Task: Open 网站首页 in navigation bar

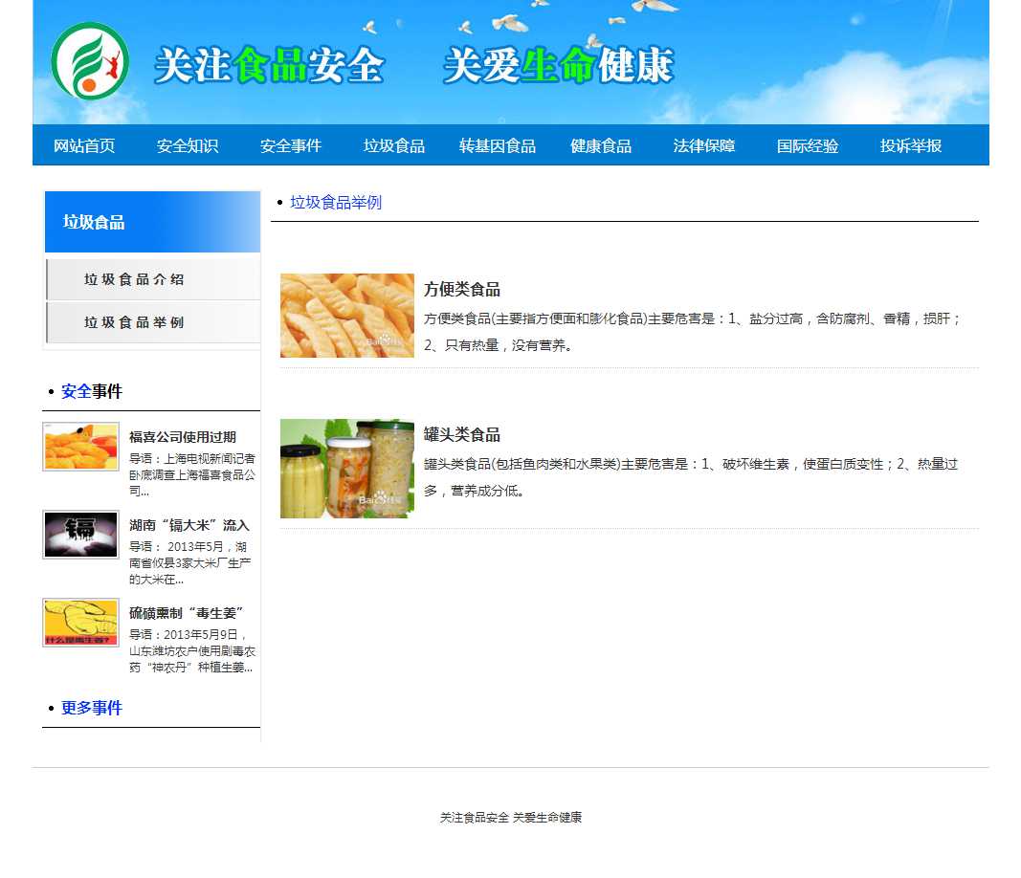Action: pos(84,146)
